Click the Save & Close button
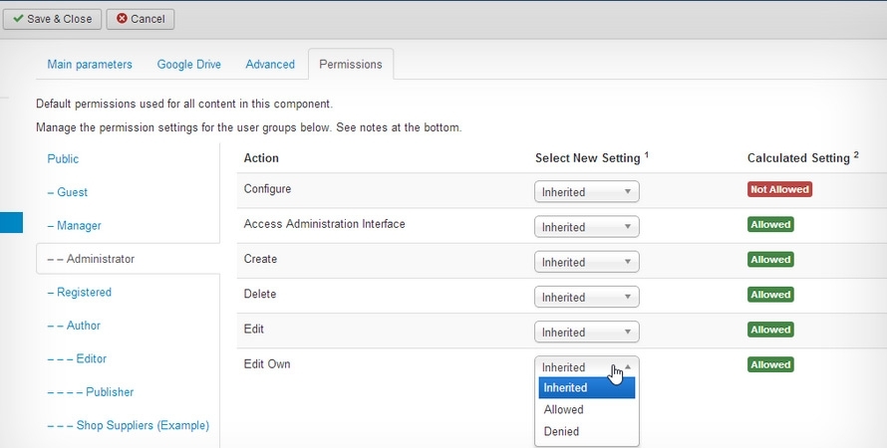The image size is (887, 448). pos(52,19)
